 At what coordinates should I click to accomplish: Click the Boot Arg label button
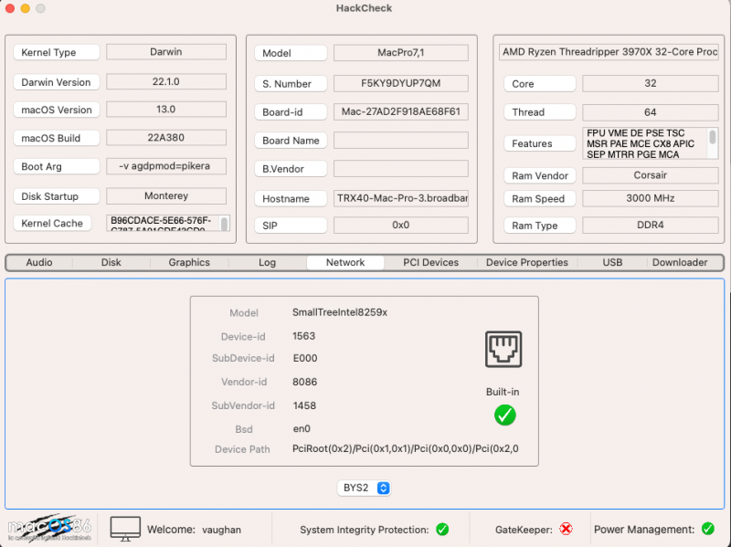point(56,166)
